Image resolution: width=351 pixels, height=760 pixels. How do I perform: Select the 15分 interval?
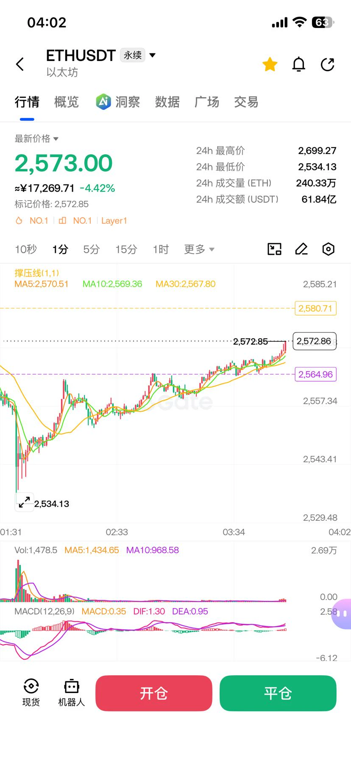126,249
